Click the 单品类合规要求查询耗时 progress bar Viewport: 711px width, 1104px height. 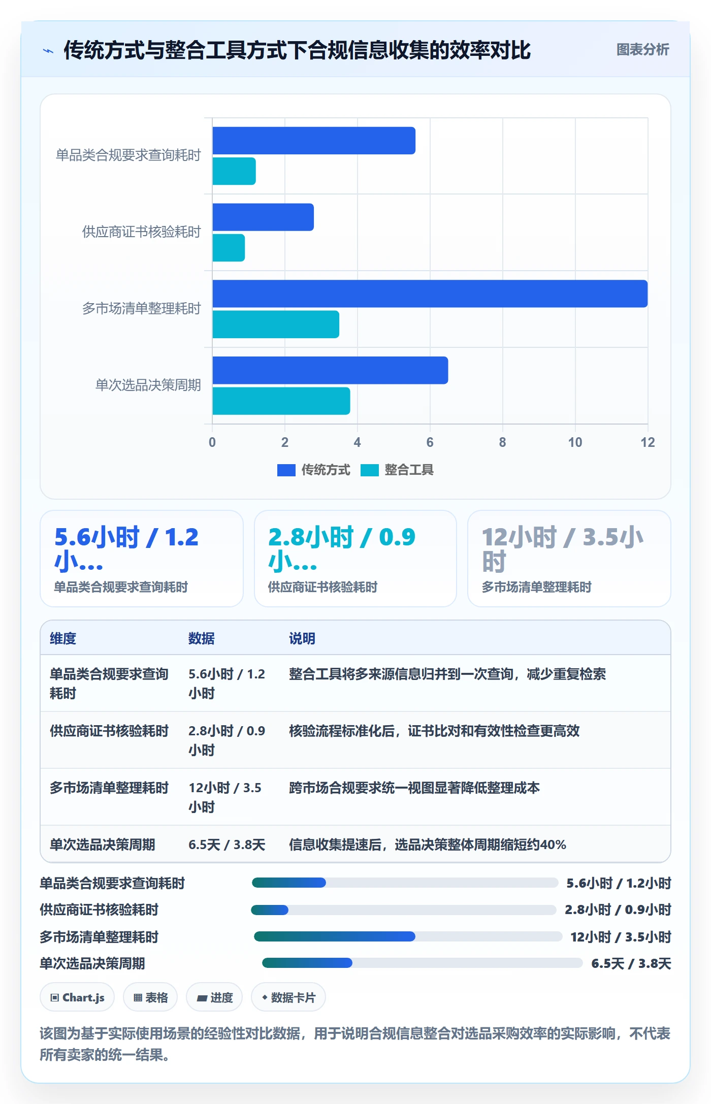405,883
